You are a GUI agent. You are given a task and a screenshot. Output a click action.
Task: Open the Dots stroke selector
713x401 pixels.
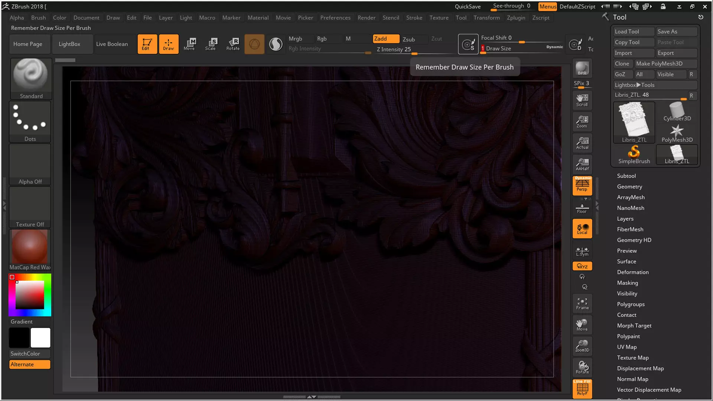coord(30,121)
